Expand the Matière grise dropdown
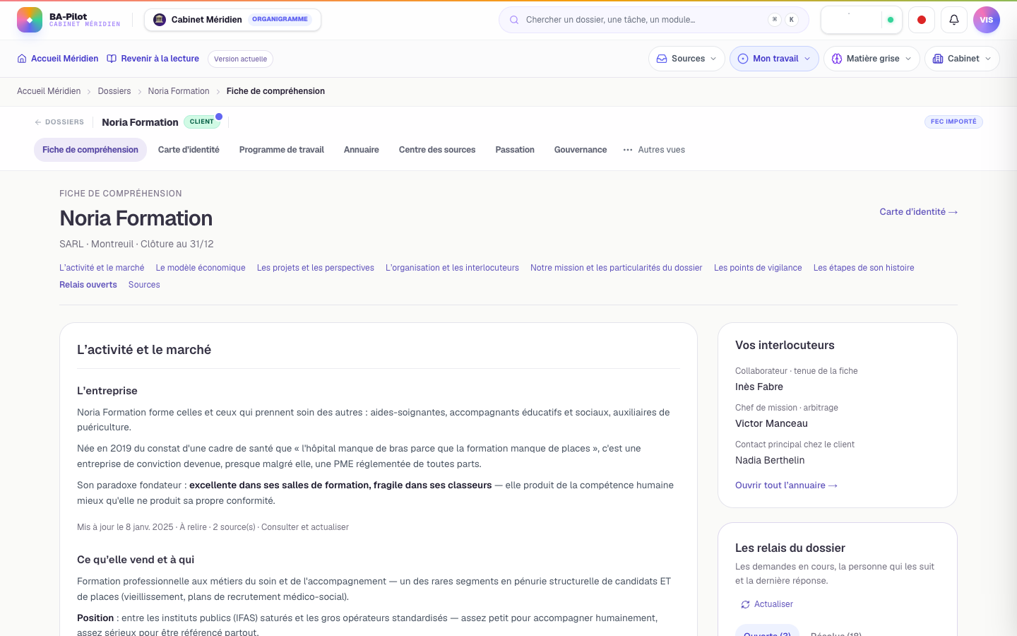This screenshot has height=636, width=1017. click(872, 59)
